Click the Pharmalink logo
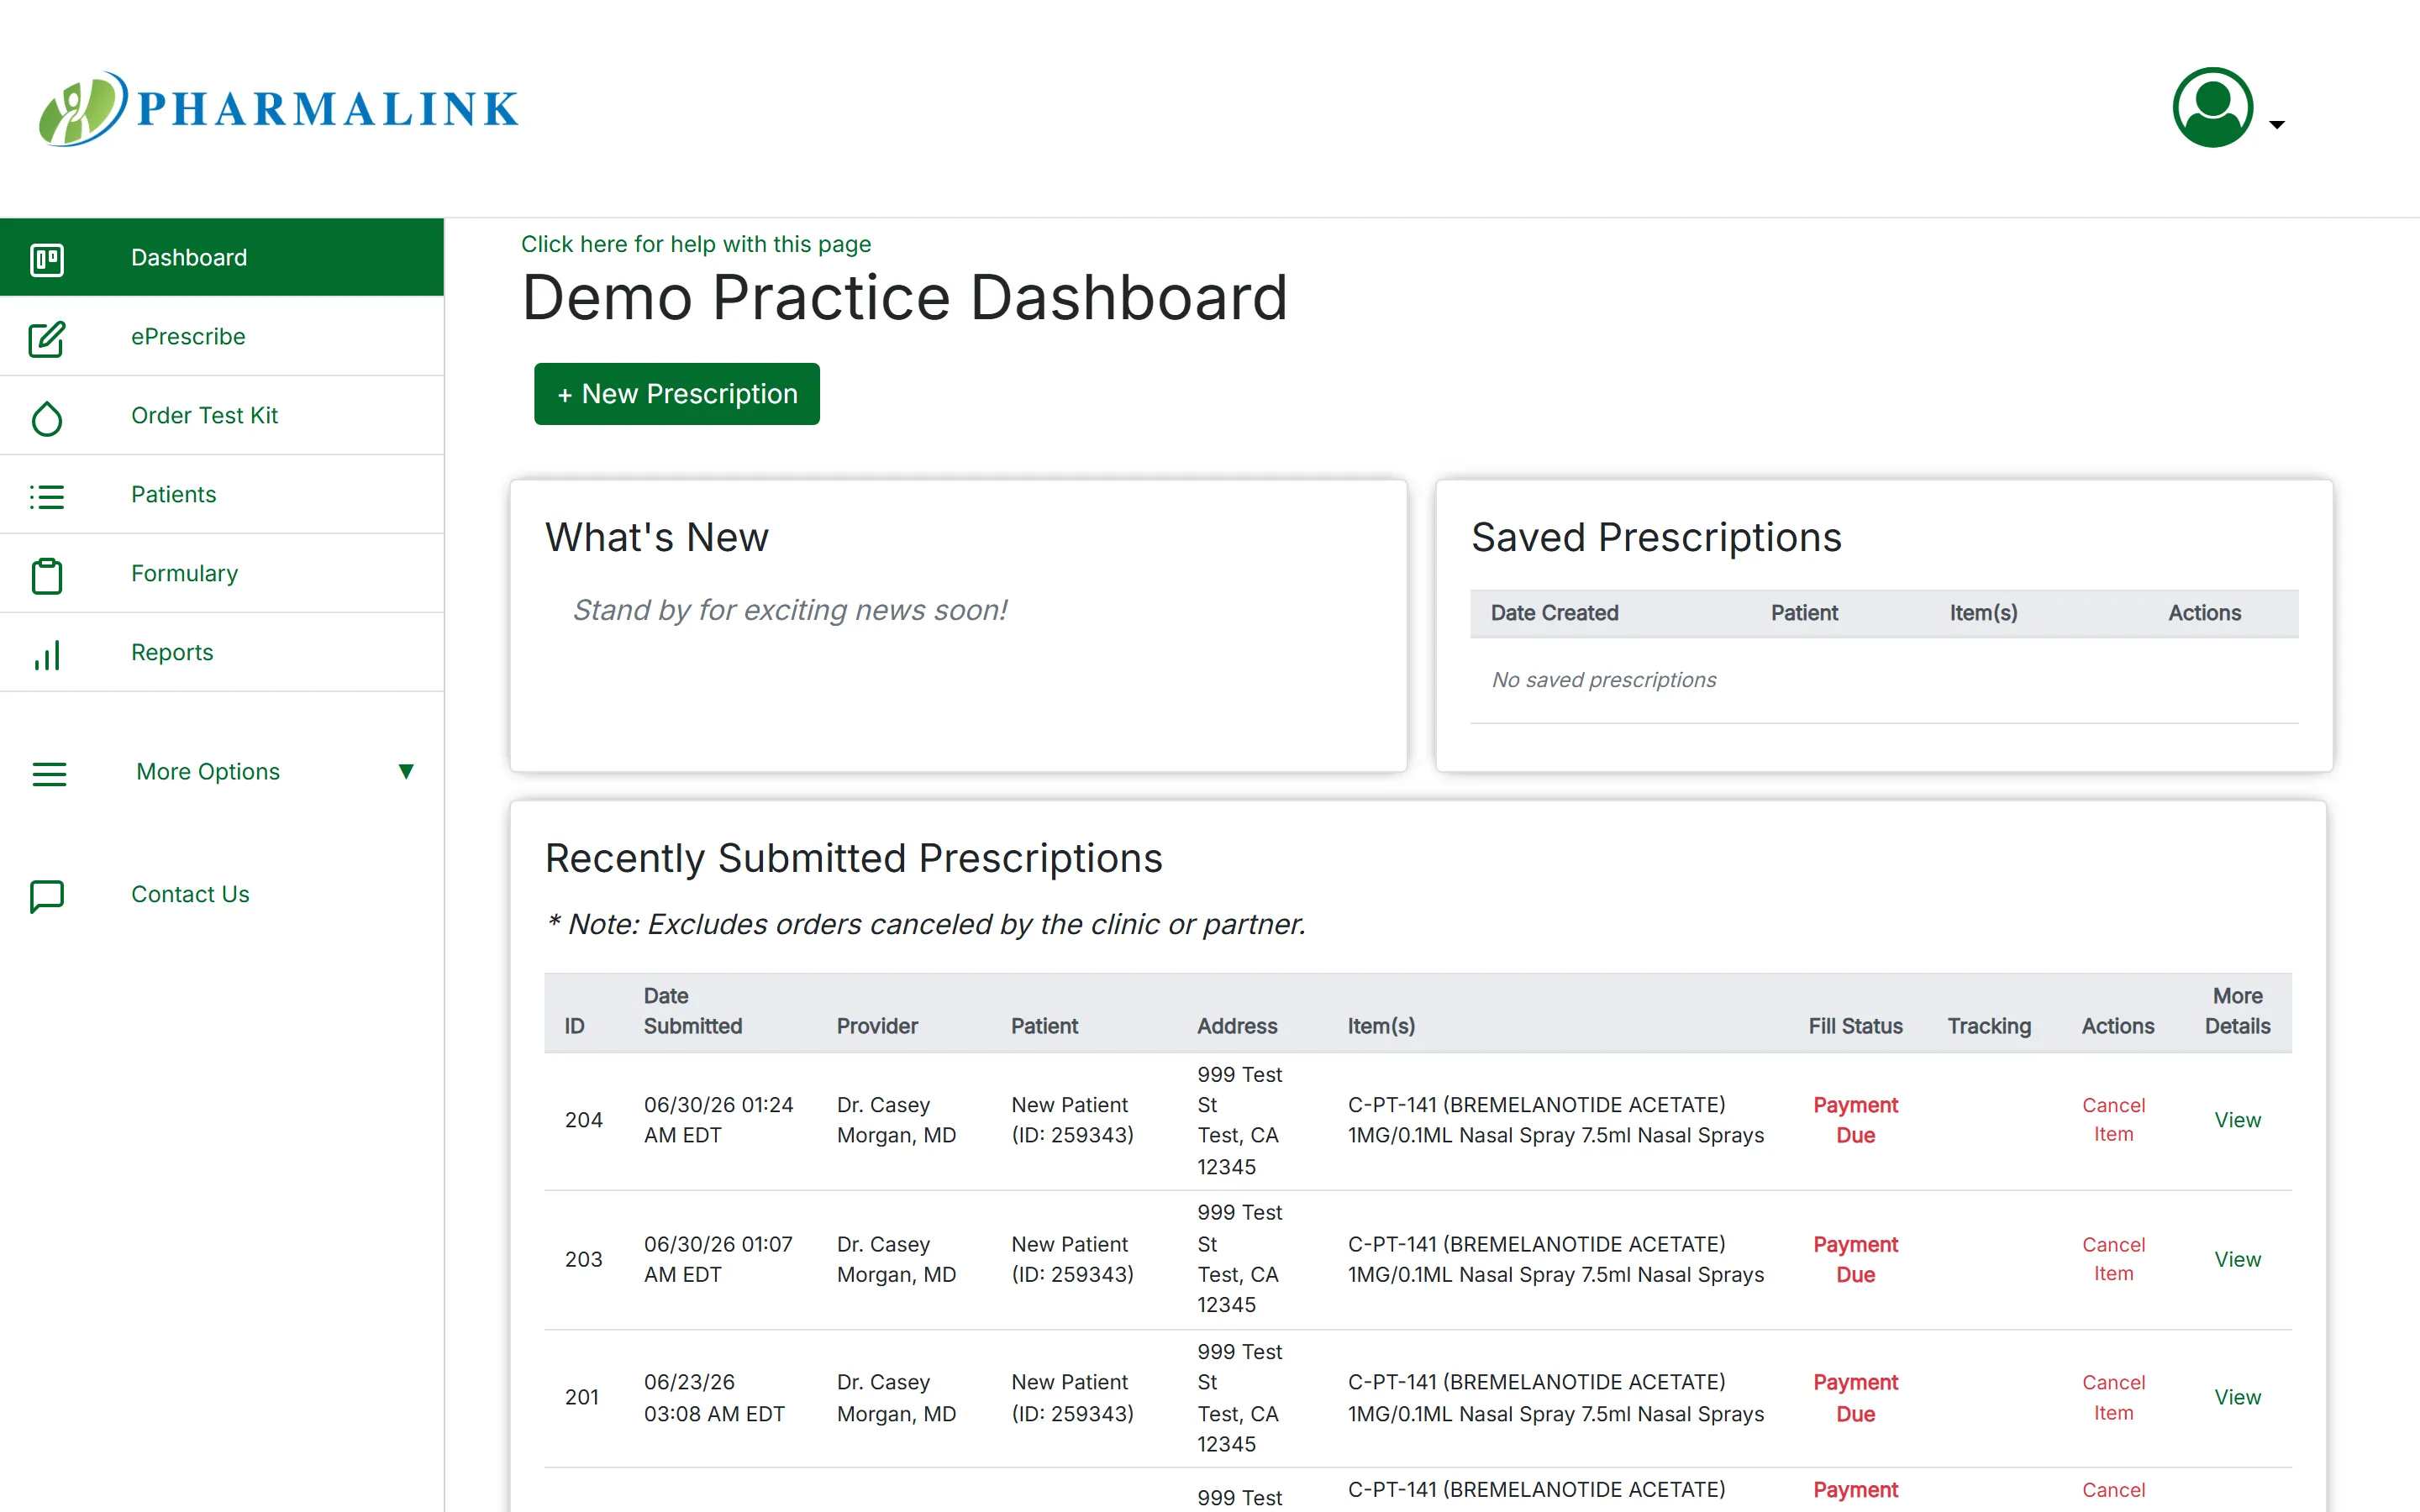 point(279,108)
